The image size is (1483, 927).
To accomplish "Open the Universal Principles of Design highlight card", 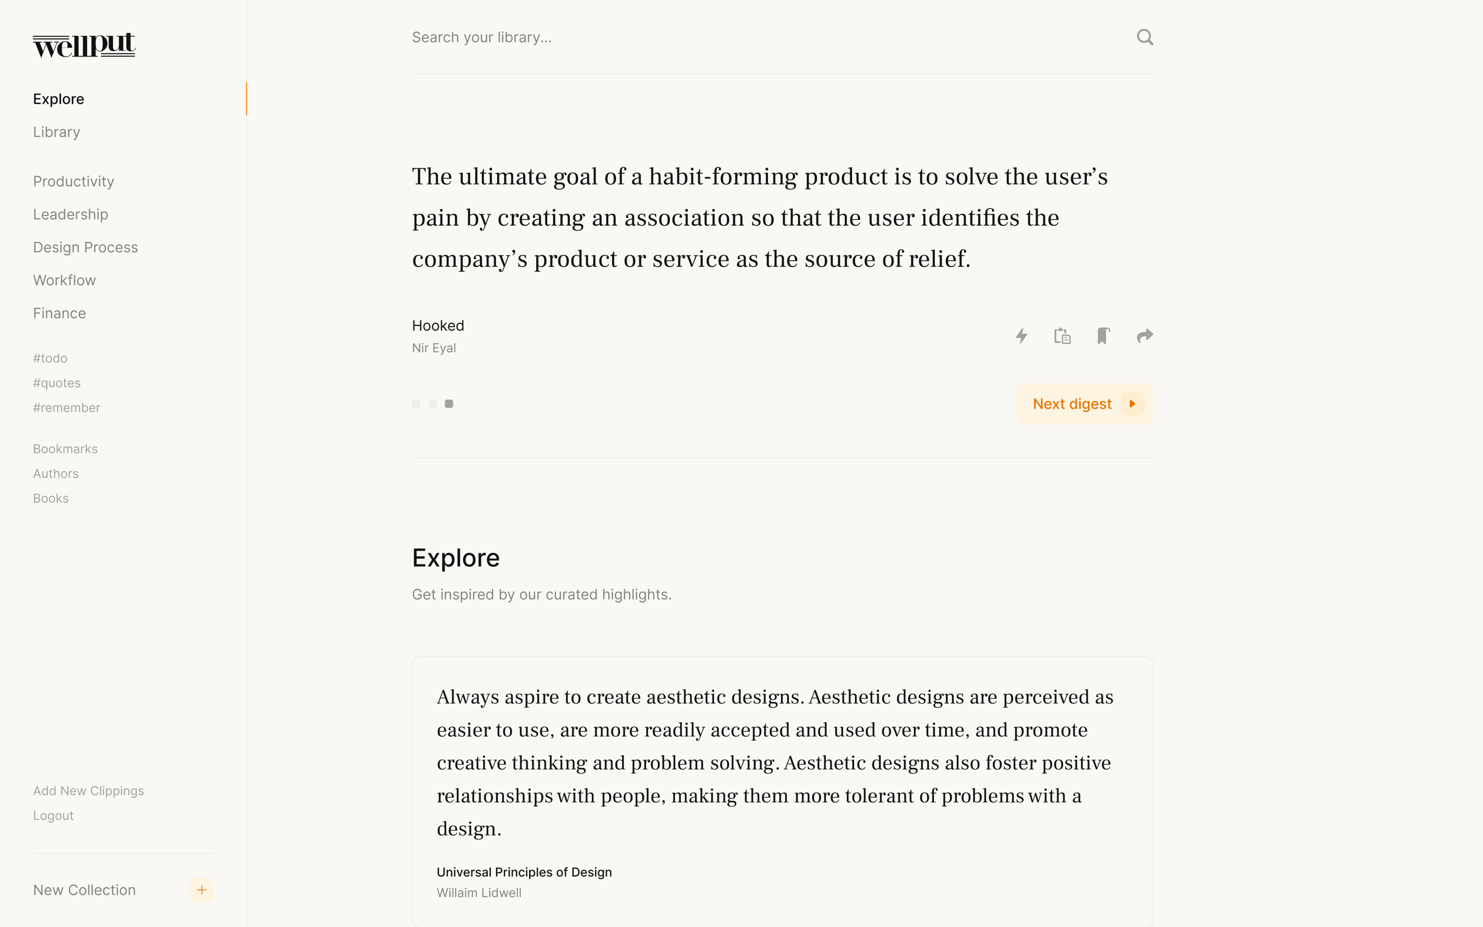I will tap(782, 791).
